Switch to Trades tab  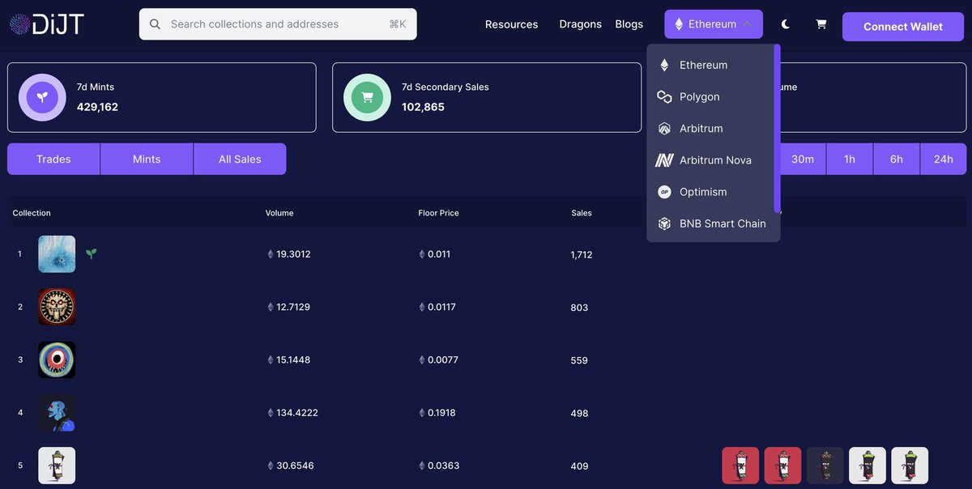click(53, 159)
